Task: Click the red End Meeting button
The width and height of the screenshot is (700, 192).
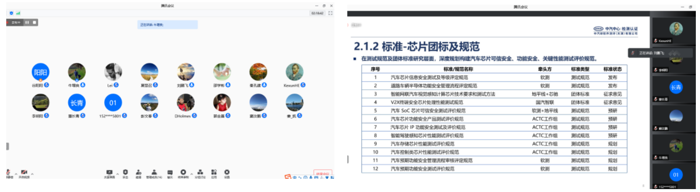Action: (x=323, y=174)
